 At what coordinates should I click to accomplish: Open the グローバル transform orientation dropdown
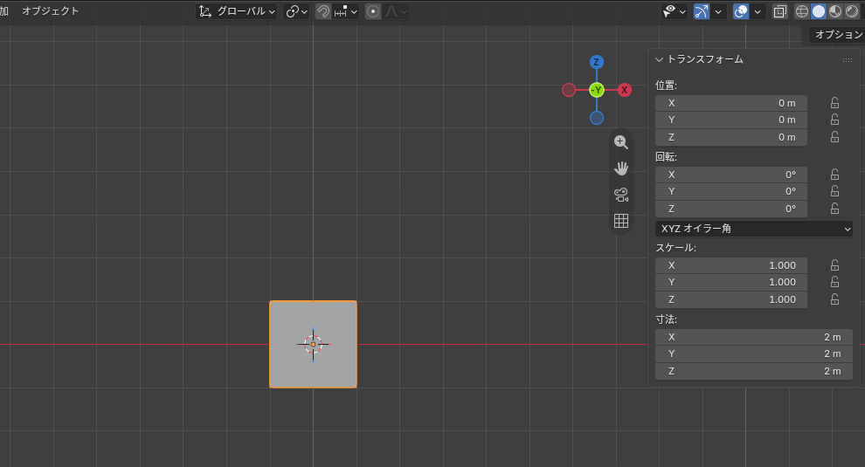coord(237,11)
